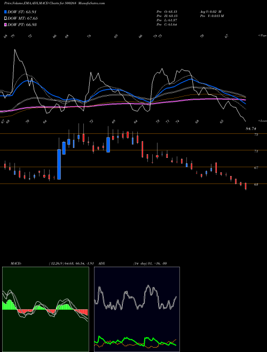The width and height of the screenshot is (267, 352).
Task: Click the 75 price axis label
Action: click(x=256, y=135)
